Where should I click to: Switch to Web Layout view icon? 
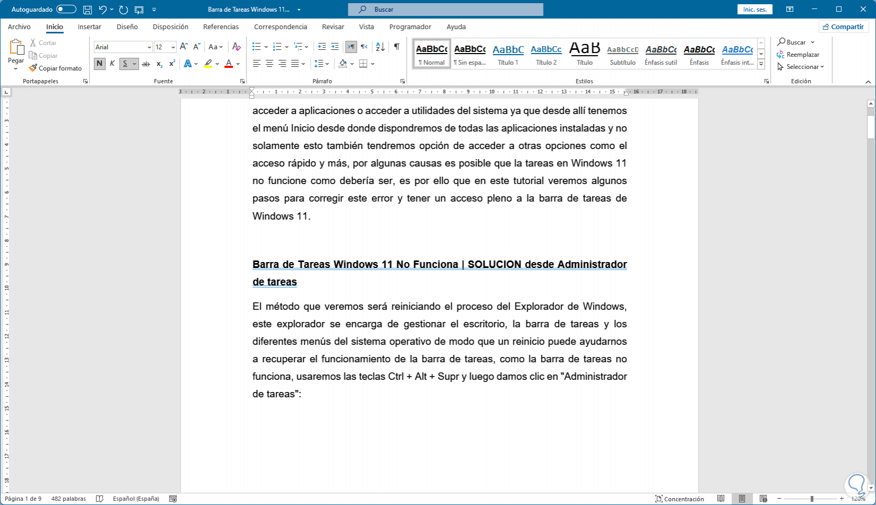[x=763, y=499]
